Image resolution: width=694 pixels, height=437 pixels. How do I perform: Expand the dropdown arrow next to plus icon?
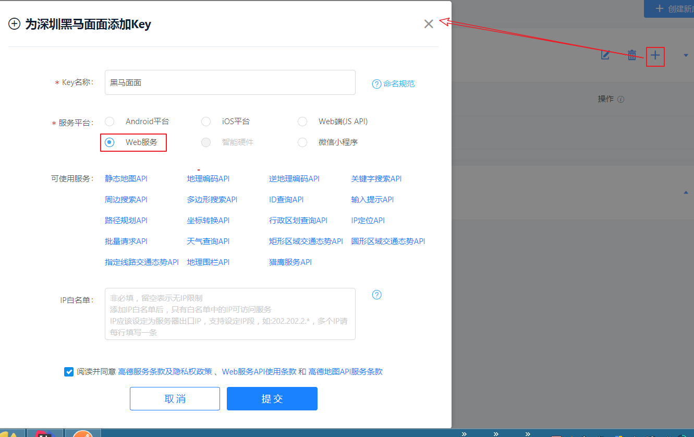(686, 55)
